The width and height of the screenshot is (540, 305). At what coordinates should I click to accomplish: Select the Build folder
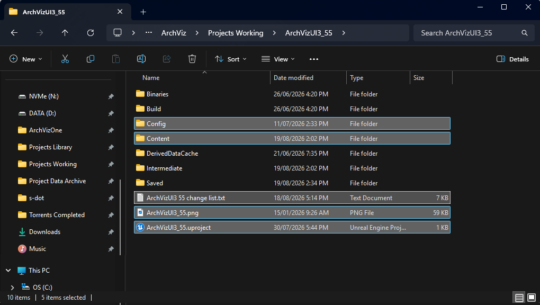pyautogui.click(x=292, y=109)
